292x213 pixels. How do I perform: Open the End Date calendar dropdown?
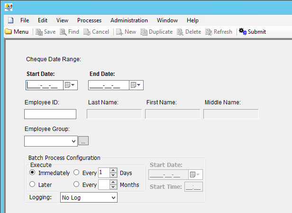[x=136, y=85]
